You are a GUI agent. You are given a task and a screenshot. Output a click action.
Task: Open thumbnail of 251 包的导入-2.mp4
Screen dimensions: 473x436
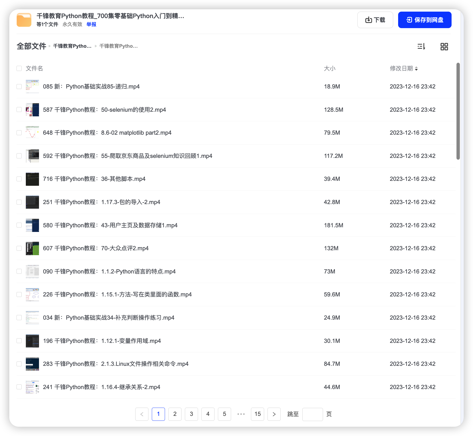point(32,202)
